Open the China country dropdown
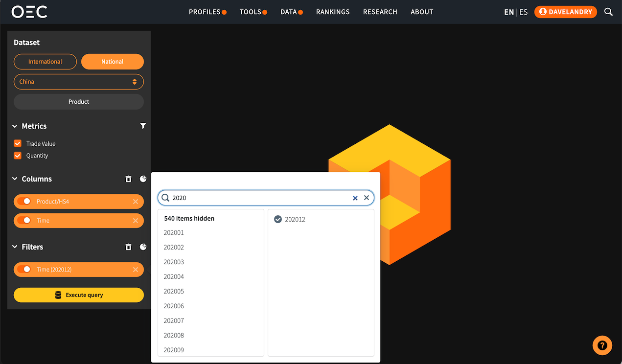This screenshot has height=364, width=622. (x=79, y=82)
